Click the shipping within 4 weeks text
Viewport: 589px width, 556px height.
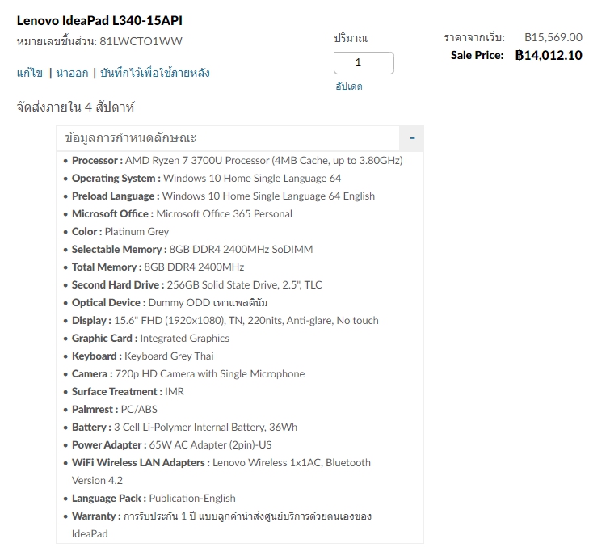pos(75,107)
